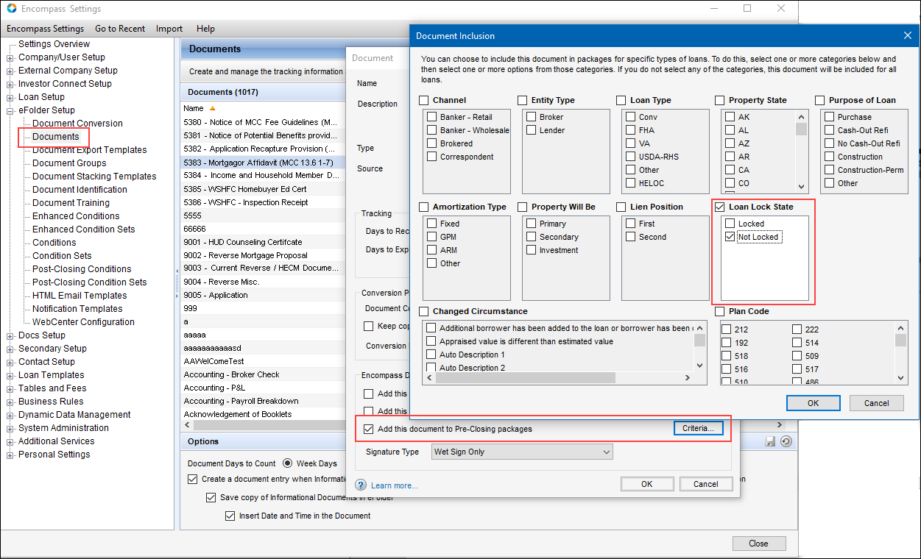Viewport: 921px width, 559px height.
Task: Expand the Company/User Setup tree node
Action: pyautogui.click(x=10, y=57)
